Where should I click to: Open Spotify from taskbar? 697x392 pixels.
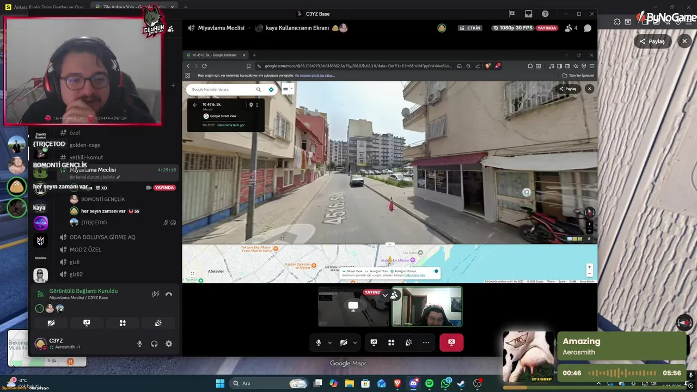pyautogui.click(x=429, y=383)
